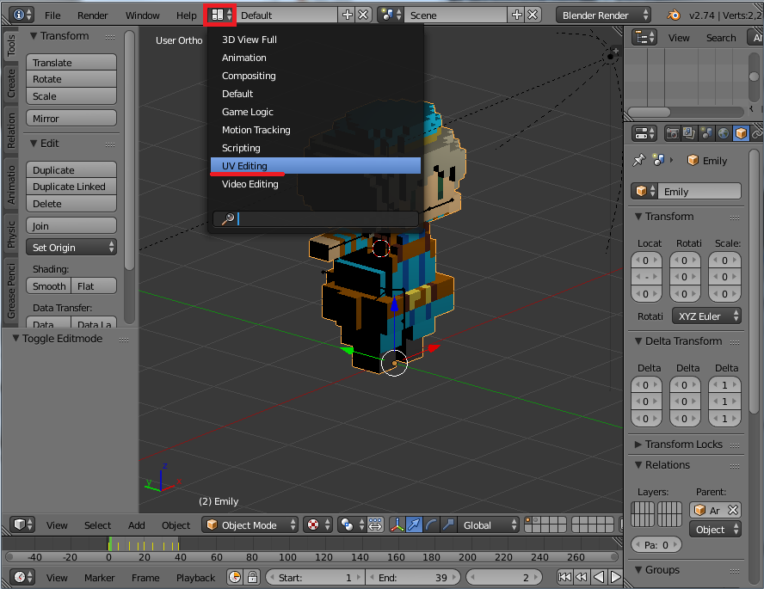Open the File menu
Screen dimensions: 764x589
pyautogui.click(x=52, y=15)
